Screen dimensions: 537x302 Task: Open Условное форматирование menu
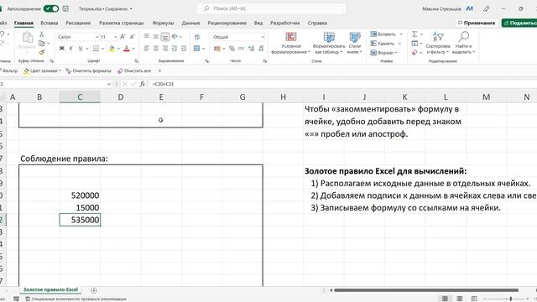pyautogui.click(x=291, y=43)
